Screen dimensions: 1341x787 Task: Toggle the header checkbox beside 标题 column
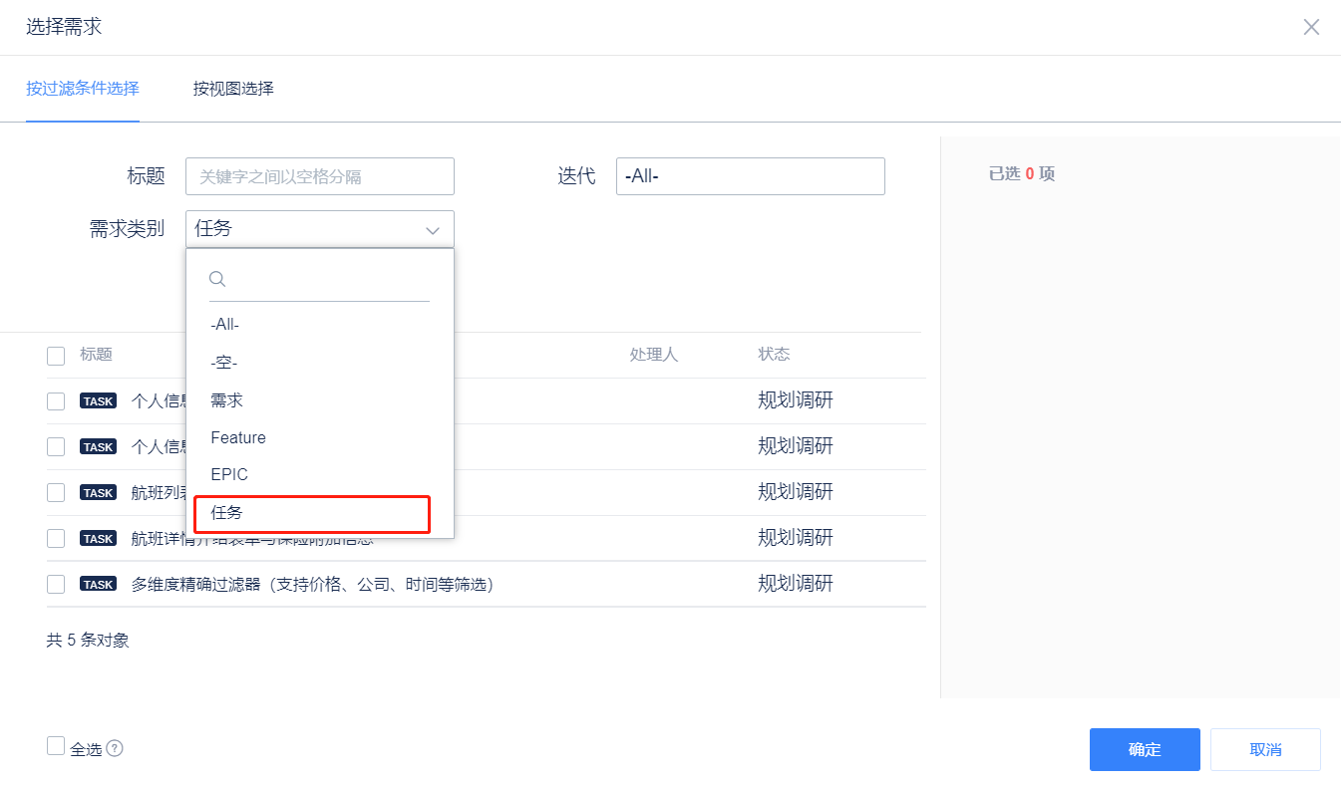(x=56, y=356)
